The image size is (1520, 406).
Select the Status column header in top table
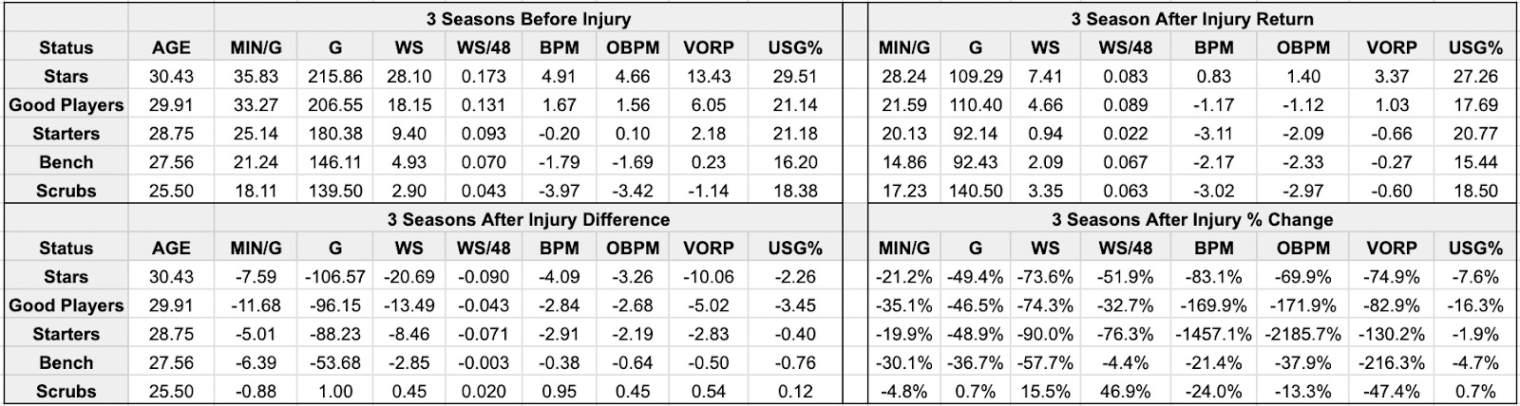66,47
